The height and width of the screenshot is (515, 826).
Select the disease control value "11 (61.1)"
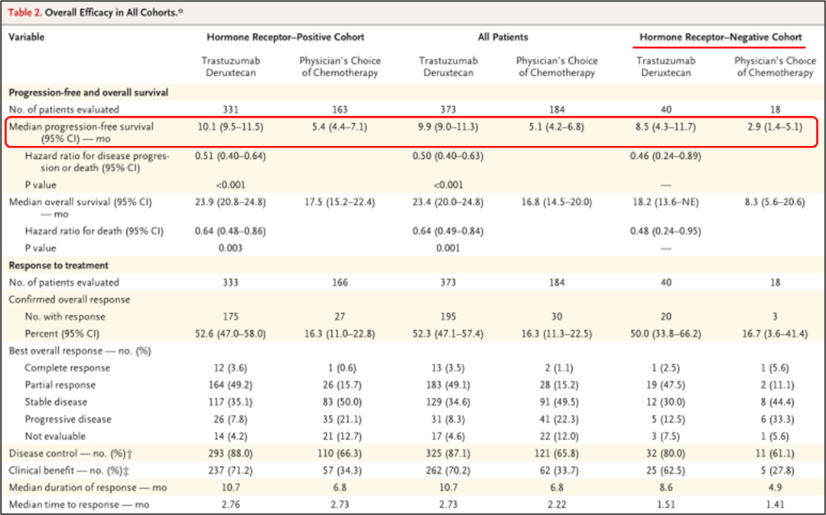775,453
